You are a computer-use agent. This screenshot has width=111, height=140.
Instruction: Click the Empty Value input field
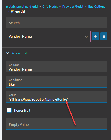tap(57, 124)
